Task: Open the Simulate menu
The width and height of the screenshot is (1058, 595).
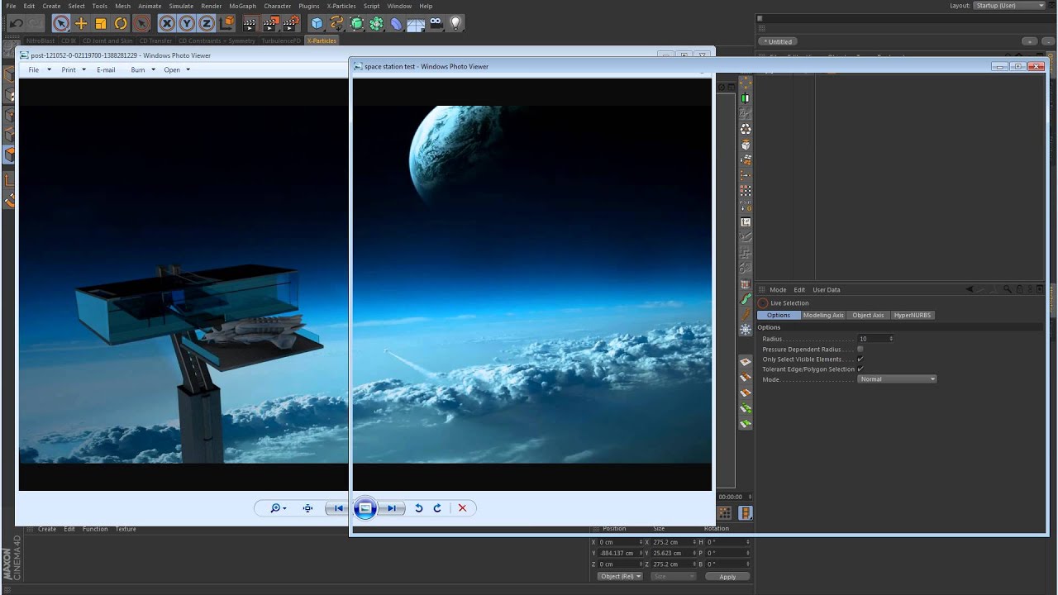Action: pos(181,6)
